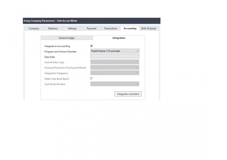Launch the Integration Assistant

[x=128, y=94]
